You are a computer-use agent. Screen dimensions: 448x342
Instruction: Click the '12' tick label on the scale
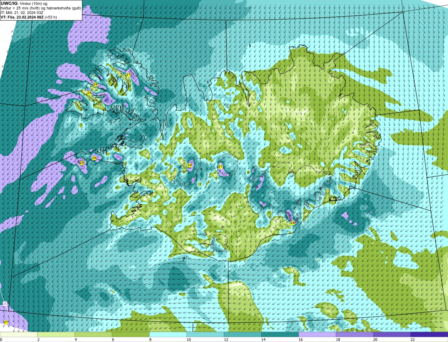[x=226, y=340]
